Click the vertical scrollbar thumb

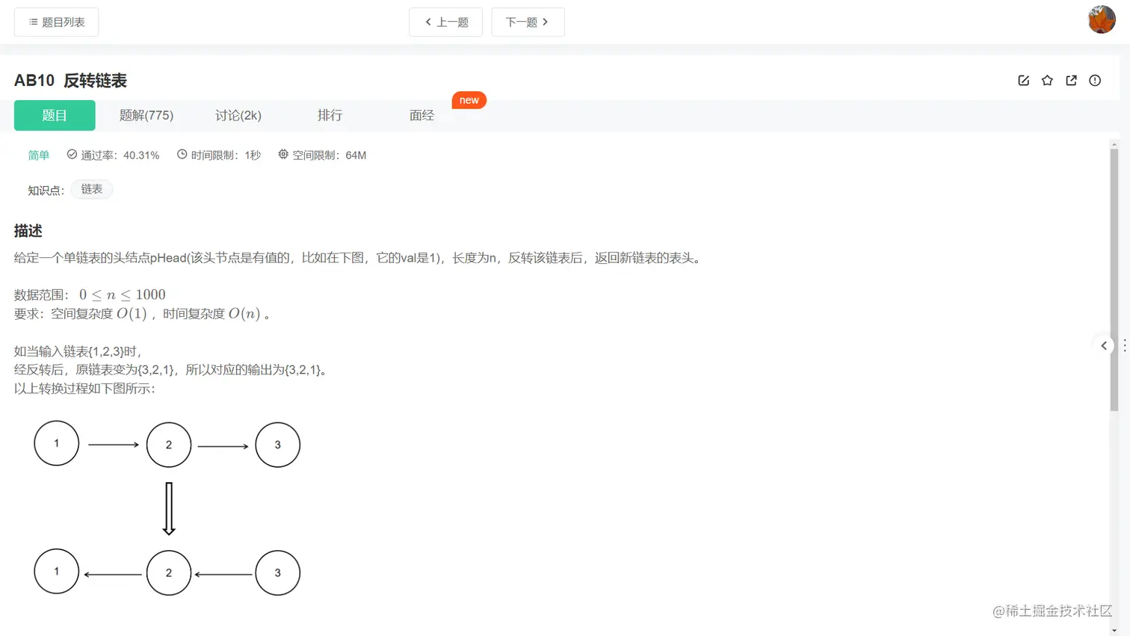click(x=1114, y=280)
